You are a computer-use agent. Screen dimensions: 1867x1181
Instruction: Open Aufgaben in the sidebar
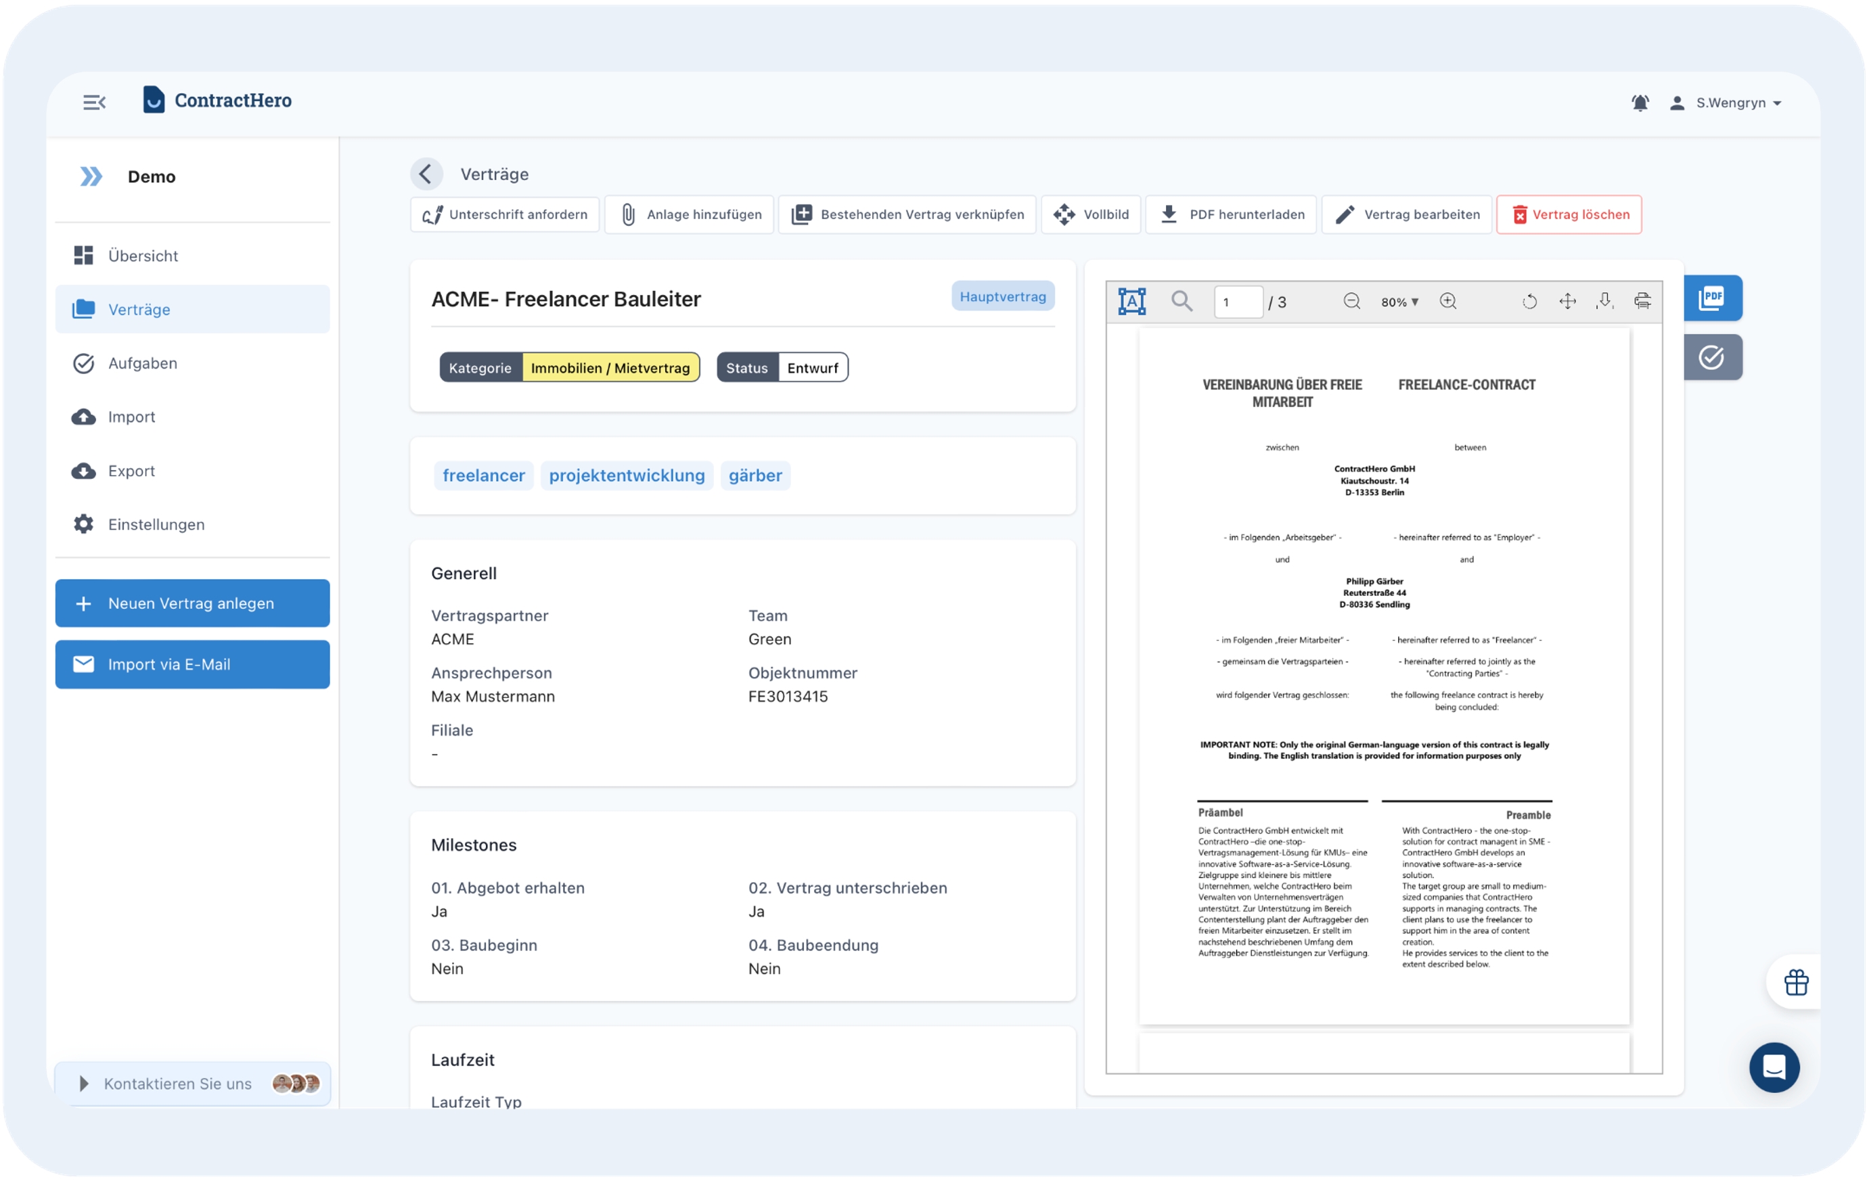pyautogui.click(x=143, y=363)
